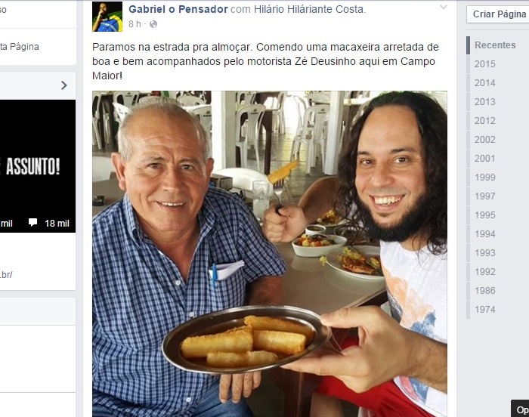This screenshot has height=417, width=529.
Task: Jump to 2015 in the timeline
Action: tap(485, 63)
